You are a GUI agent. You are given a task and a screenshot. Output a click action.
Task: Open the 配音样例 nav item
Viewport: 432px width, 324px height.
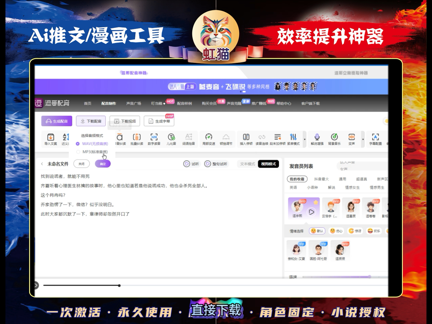pos(184,103)
